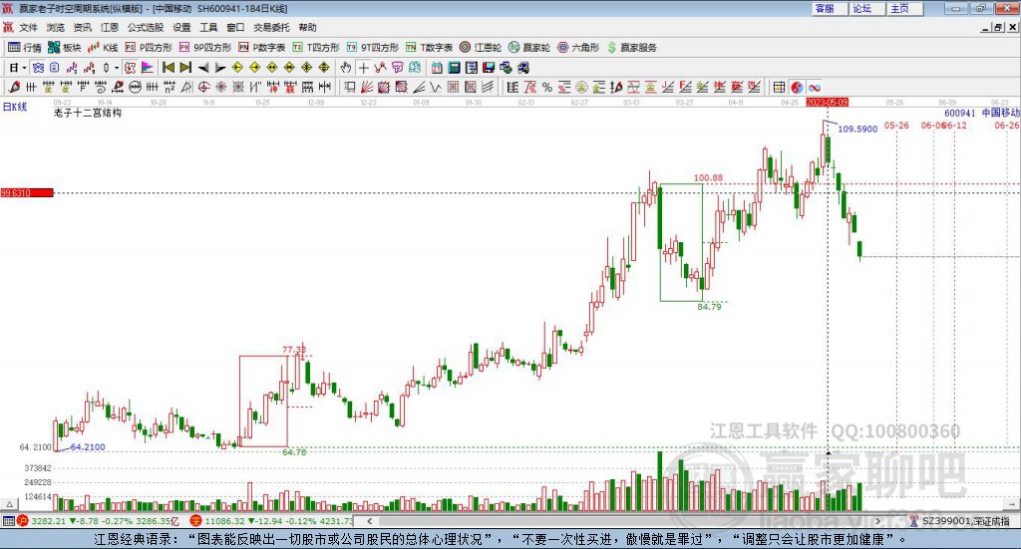Click the n² square tool icon

[x=170, y=87]
